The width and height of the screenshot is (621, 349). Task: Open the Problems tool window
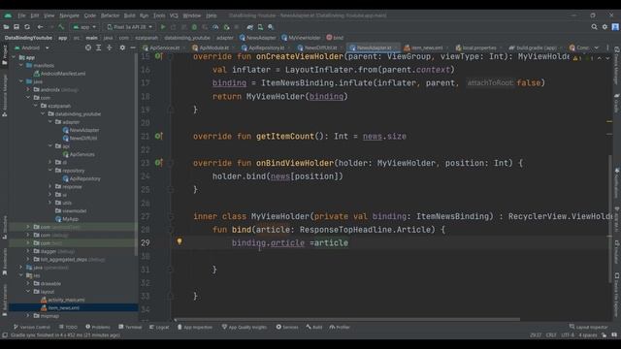pyautogui.click(x=98, y=327)
